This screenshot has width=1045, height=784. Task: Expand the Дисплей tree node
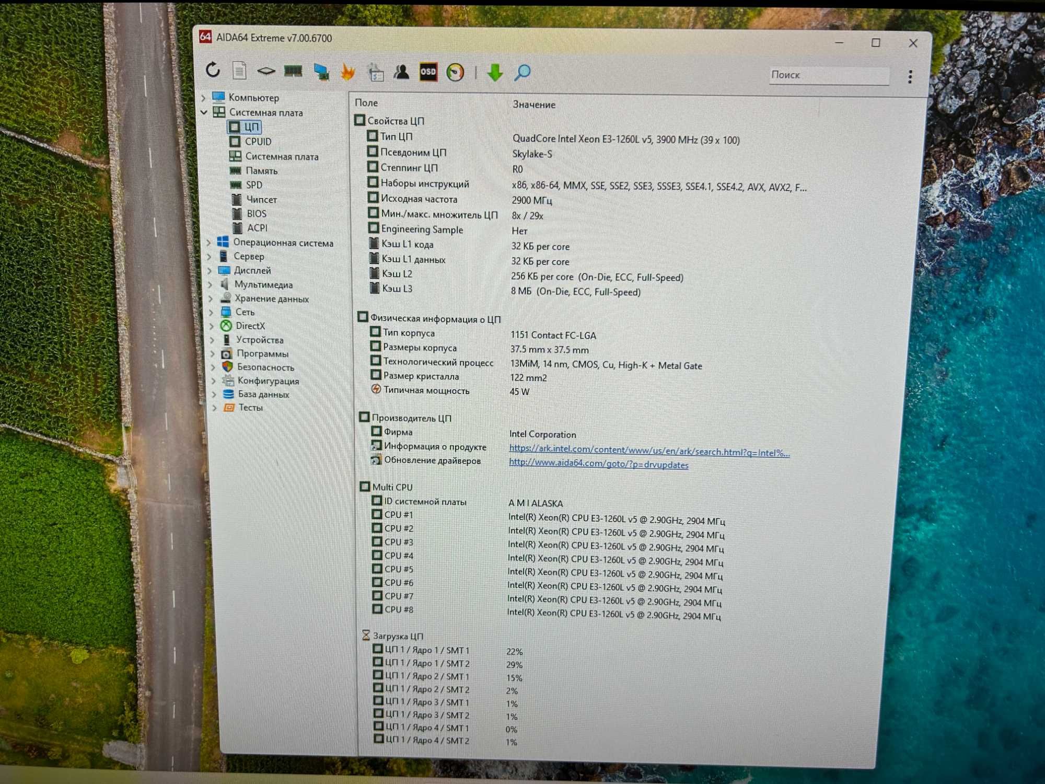[210, 271]
